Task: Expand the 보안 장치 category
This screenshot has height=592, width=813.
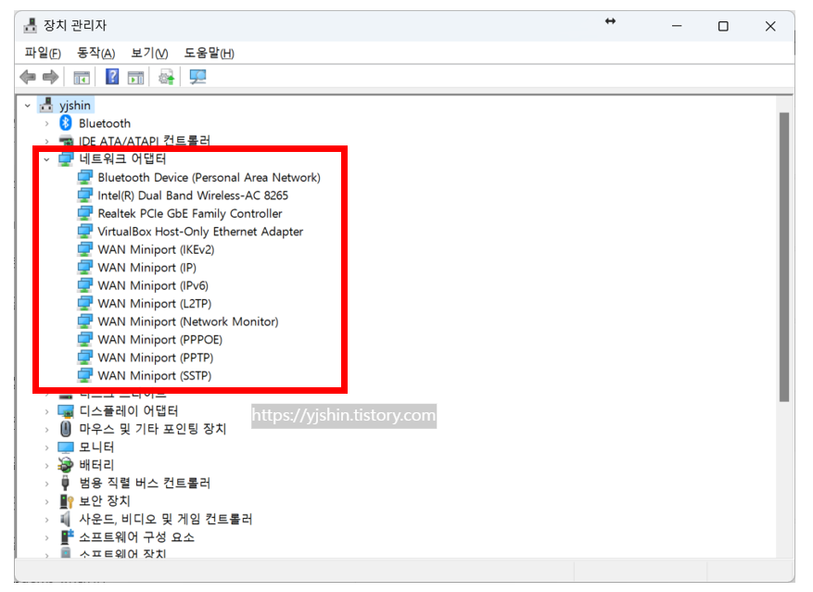Action: click(x=46, y=501)
